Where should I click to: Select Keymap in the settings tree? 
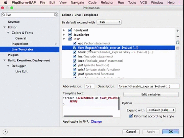(14, 22)
